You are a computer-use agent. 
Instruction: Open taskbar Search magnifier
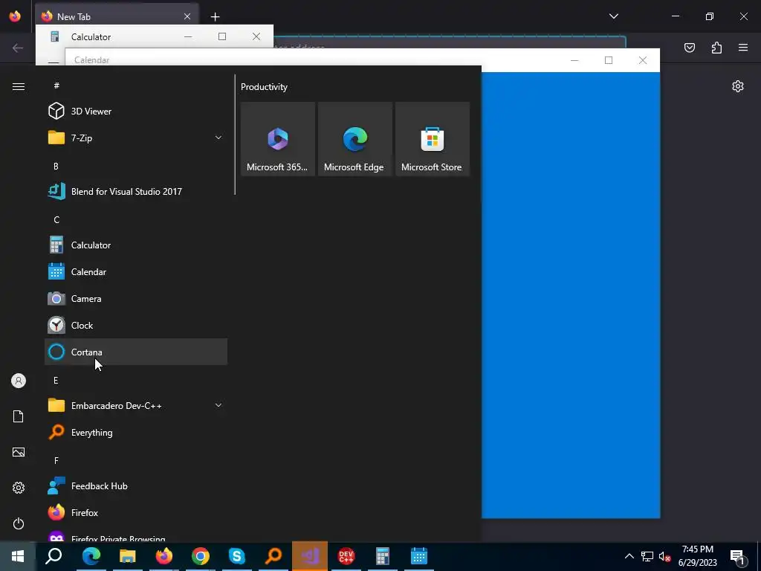tap(54, 556)
